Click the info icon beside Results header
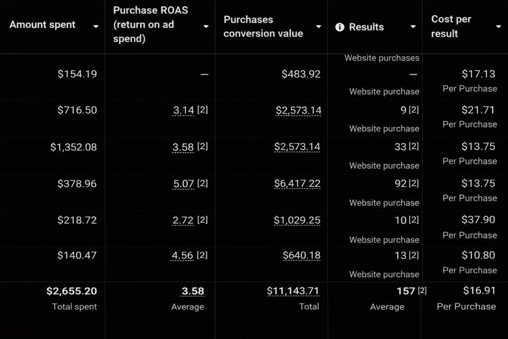This screenshot has width=508, height=339. tap(340, 27)
